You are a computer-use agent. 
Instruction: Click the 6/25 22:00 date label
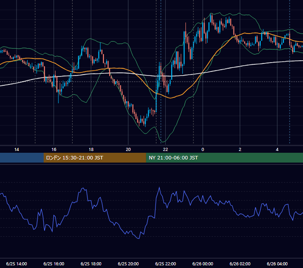point(166,264)
